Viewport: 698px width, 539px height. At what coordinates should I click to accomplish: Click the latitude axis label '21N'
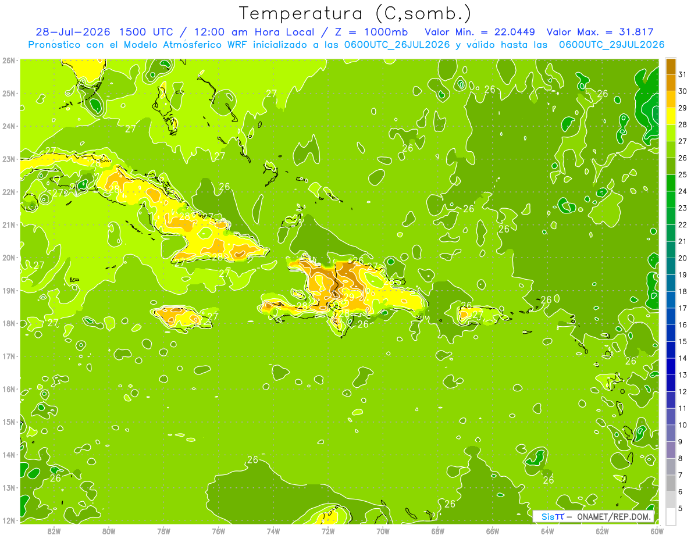pyautogui.click(x=9, y=224)
